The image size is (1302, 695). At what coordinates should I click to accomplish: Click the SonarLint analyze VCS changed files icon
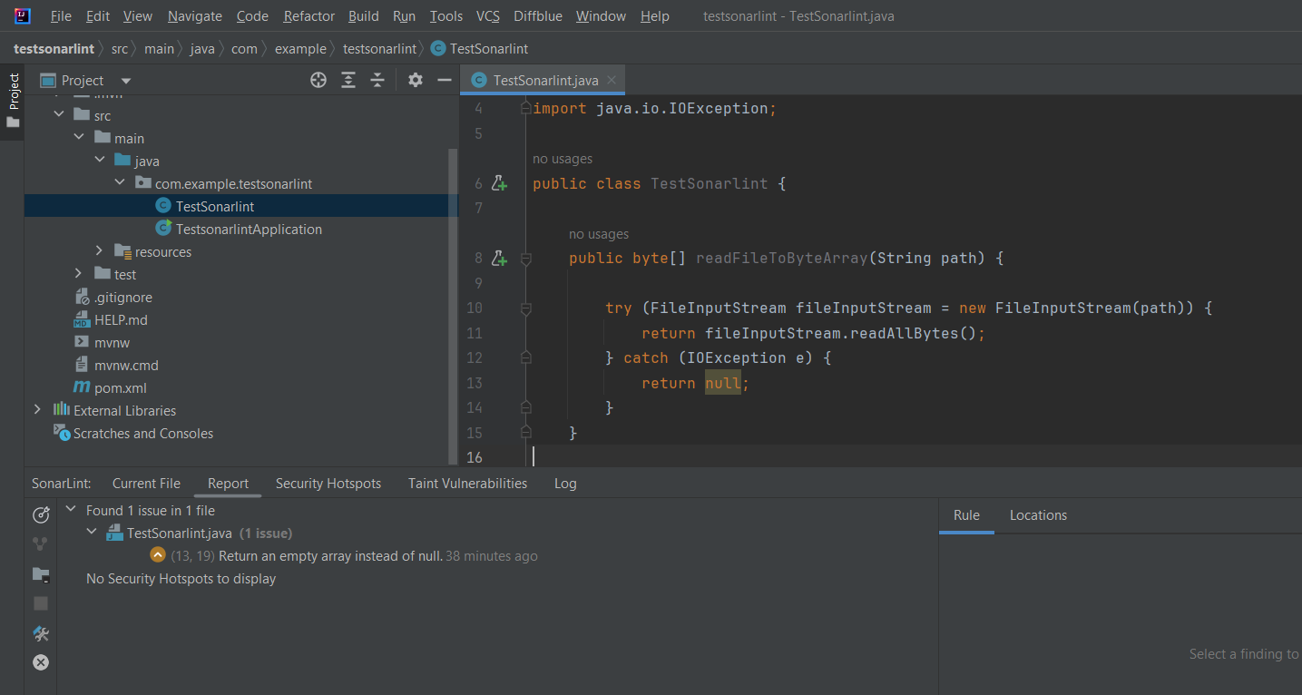(41, 544)
